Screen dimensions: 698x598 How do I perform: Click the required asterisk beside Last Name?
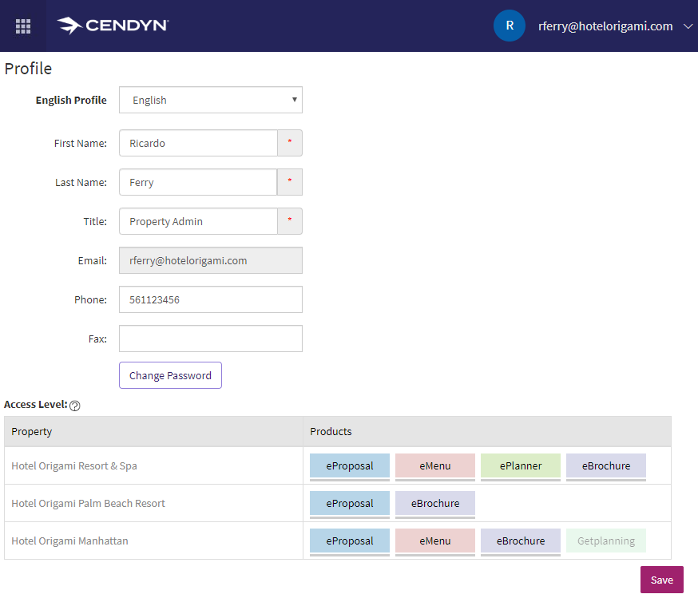point(290,181)
